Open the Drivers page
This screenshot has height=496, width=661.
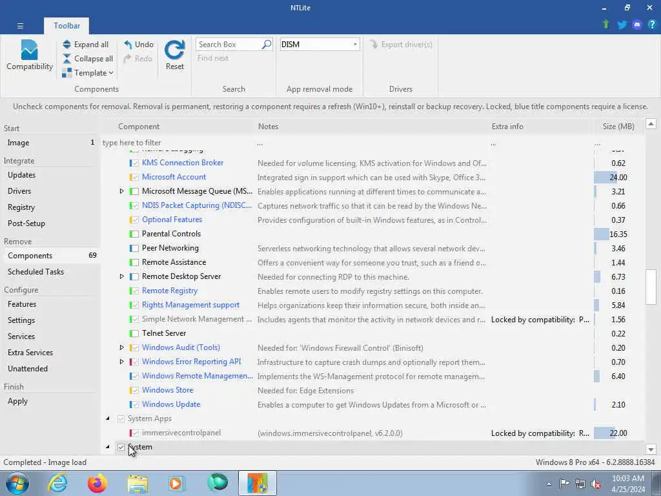click(19, 191)
